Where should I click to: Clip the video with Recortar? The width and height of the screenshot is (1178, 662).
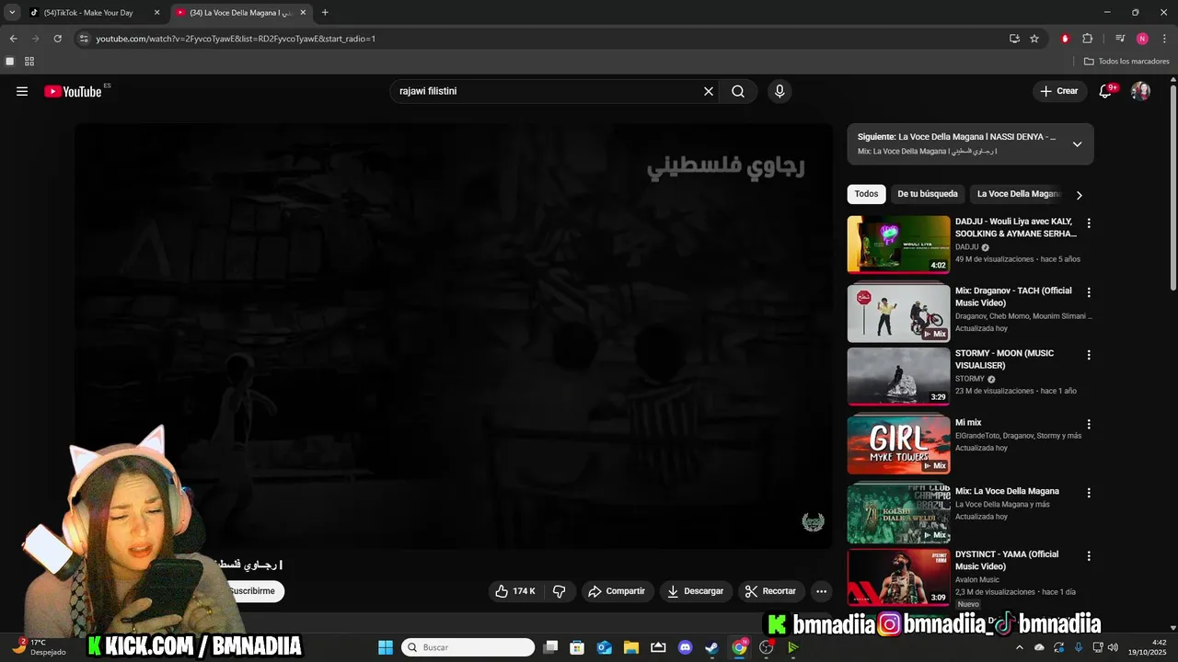[770, 591]
